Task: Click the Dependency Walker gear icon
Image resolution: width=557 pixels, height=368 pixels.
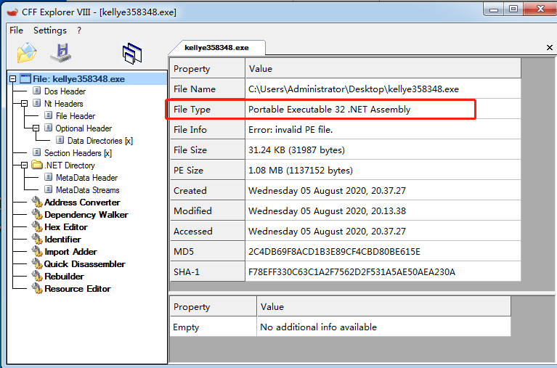Action: click(37, 215)
